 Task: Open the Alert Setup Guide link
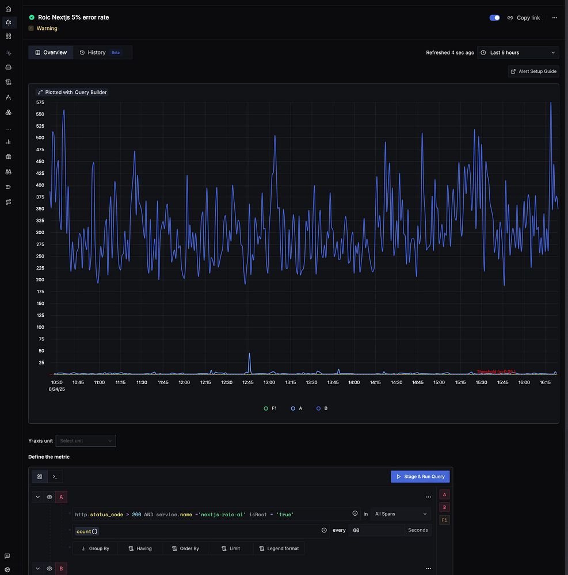coord(533,71)
